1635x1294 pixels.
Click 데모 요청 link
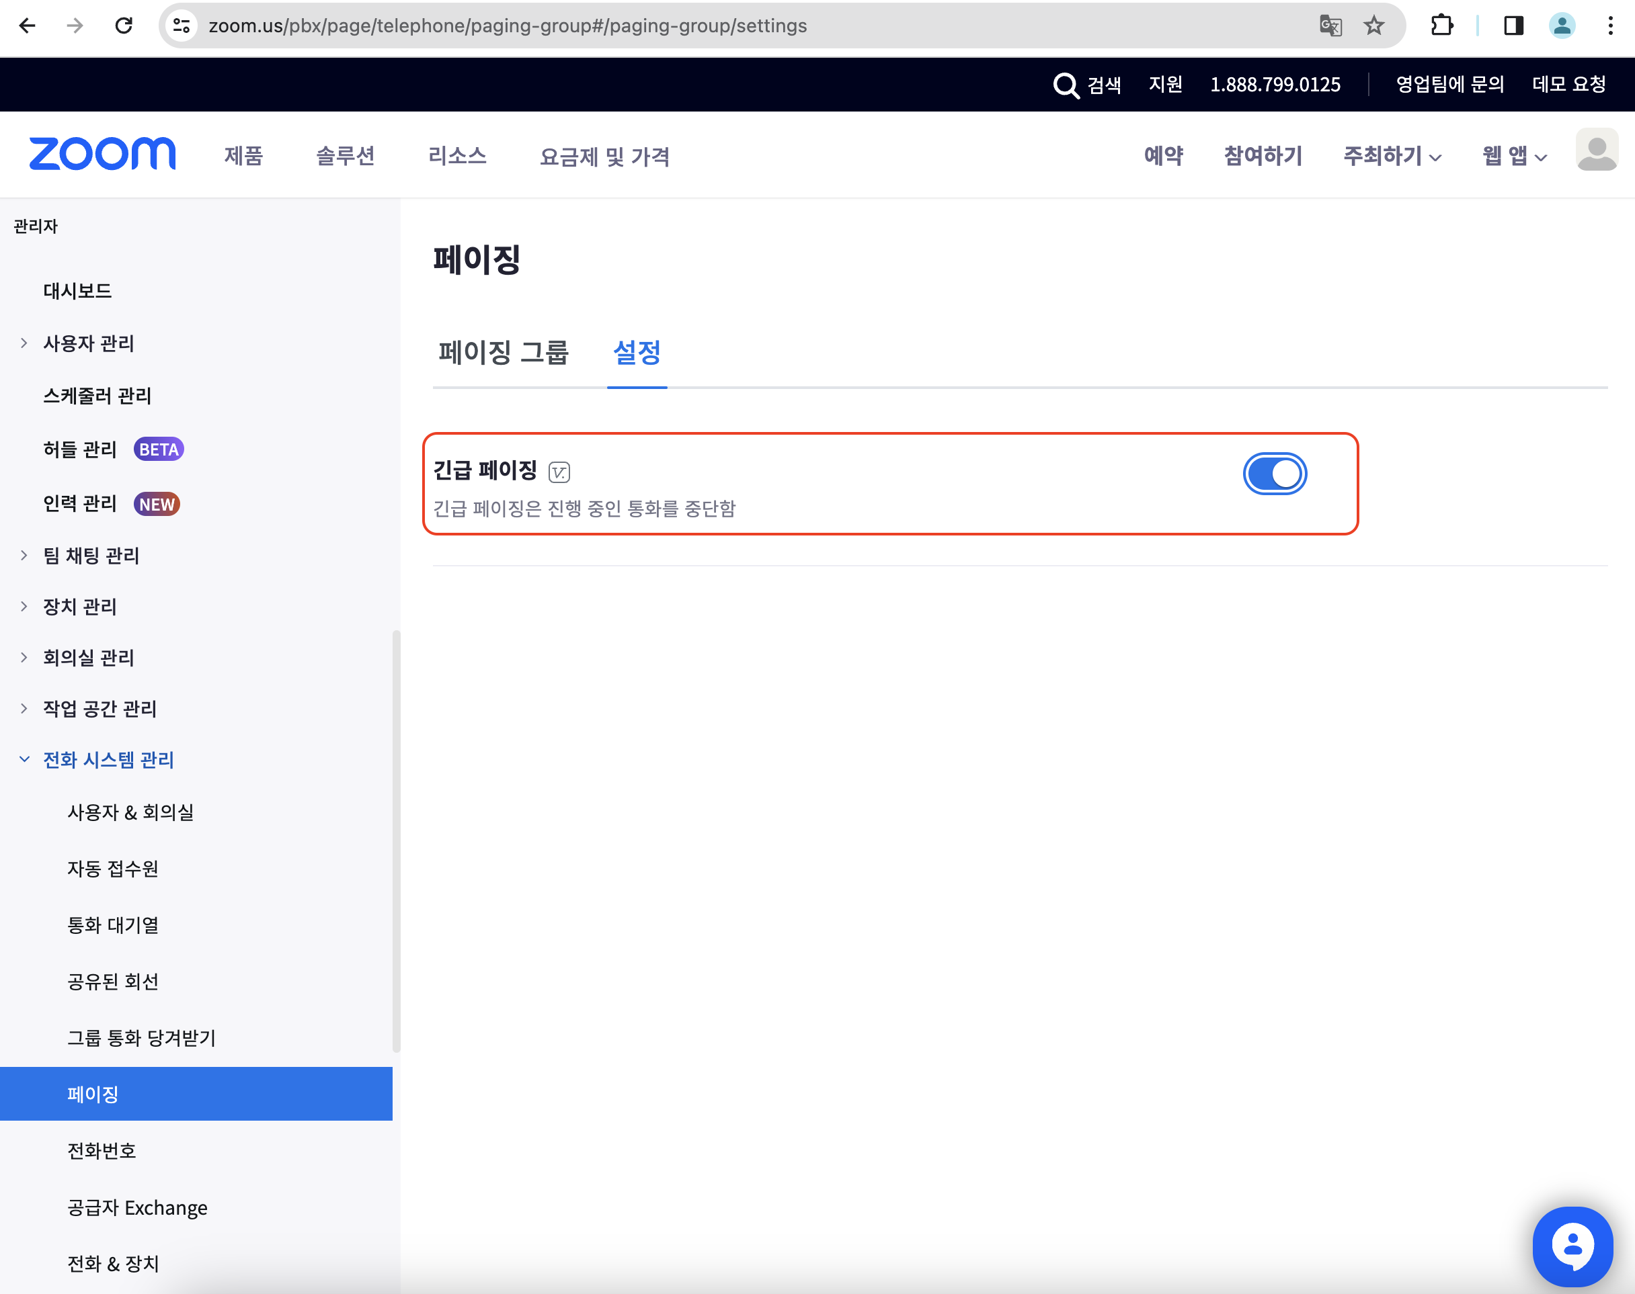pos(1568,84)
